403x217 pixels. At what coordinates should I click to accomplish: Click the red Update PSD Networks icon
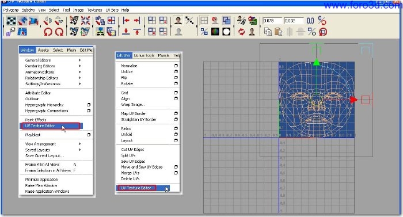tap(241, 32)
